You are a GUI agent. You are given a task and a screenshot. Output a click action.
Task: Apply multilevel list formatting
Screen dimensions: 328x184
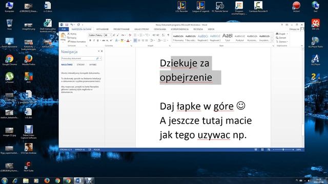click(x=148, y=35)
